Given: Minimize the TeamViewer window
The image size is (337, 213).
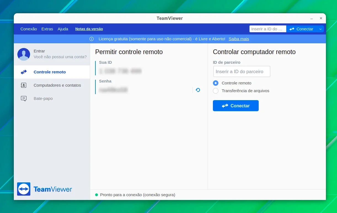Looking at the screenshot, I should pos(312,18).
